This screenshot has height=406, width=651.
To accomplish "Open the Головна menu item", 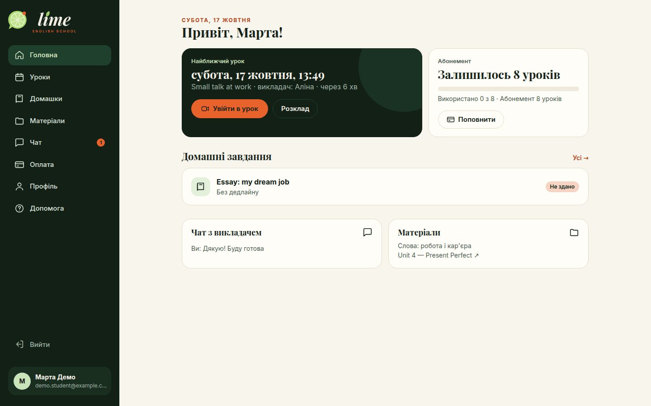I will point(60,55).
